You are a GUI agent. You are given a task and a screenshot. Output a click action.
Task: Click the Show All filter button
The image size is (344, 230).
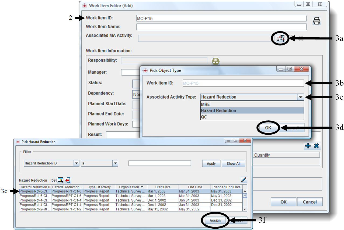click(x=233, y=163)
